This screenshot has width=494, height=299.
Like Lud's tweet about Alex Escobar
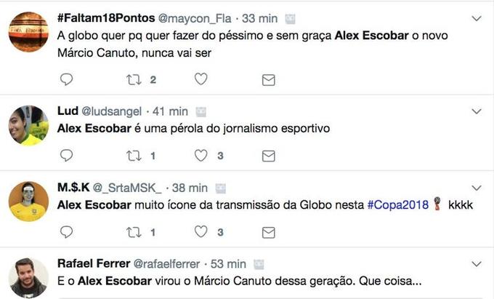(x=201, y=156)
